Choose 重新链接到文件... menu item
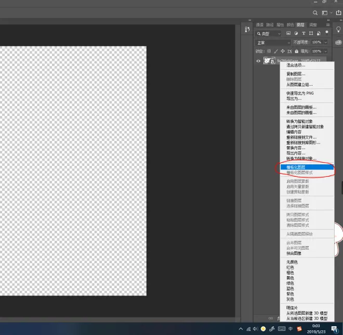343x335 pixels. click(307, 137)
